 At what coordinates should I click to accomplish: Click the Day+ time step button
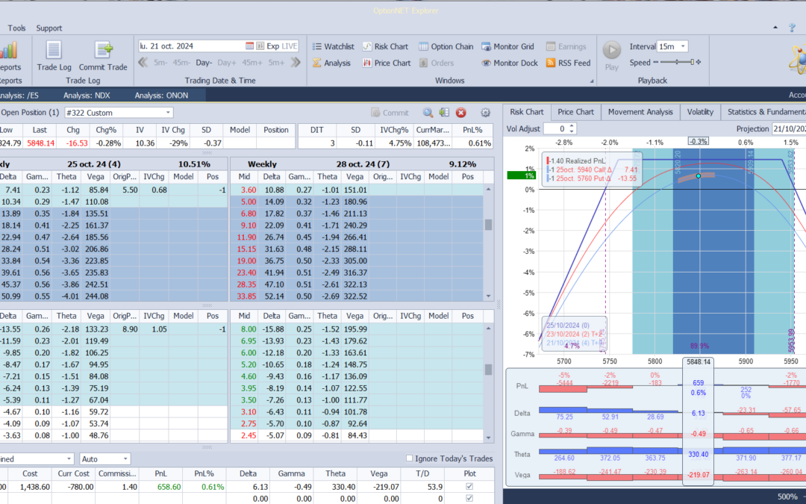[x=227, y=63]
